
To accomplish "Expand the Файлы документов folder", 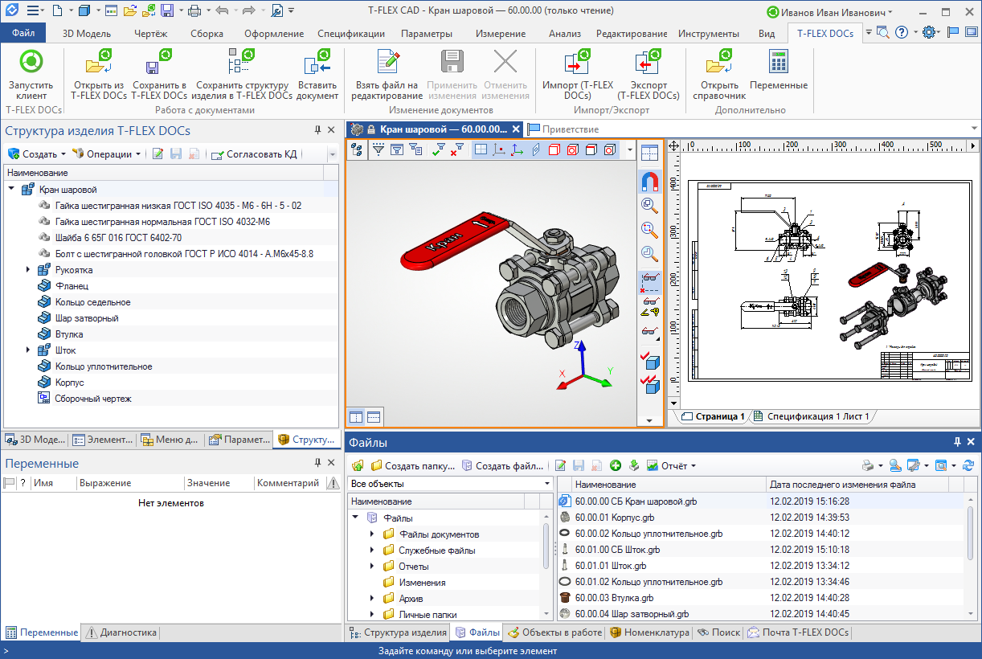I will coord(371,534).
